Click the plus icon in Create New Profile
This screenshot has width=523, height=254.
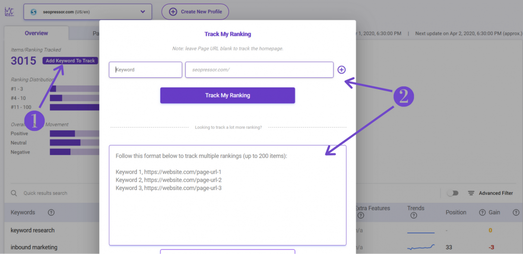point(173,11)
